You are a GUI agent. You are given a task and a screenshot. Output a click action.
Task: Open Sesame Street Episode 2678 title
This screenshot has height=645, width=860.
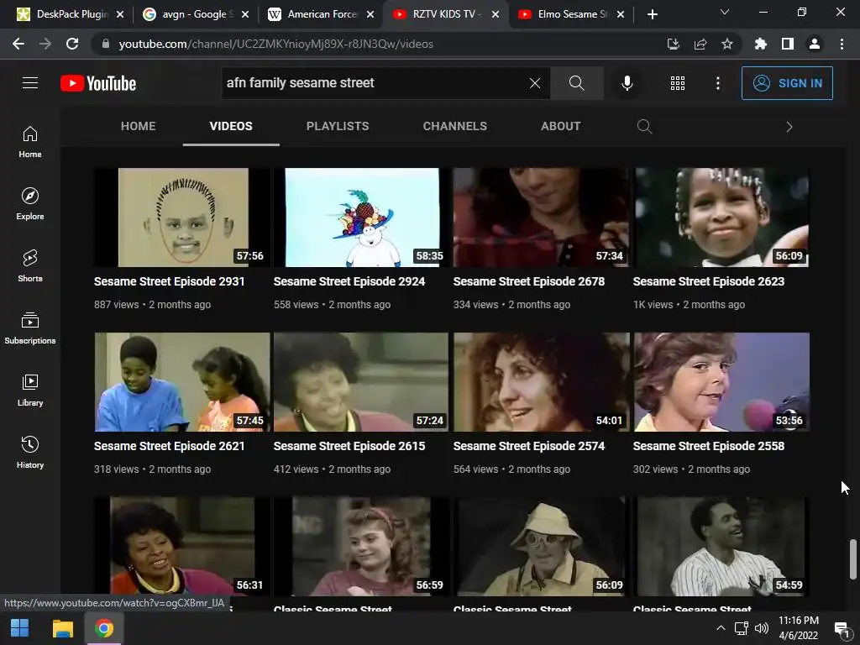[529, 281]
